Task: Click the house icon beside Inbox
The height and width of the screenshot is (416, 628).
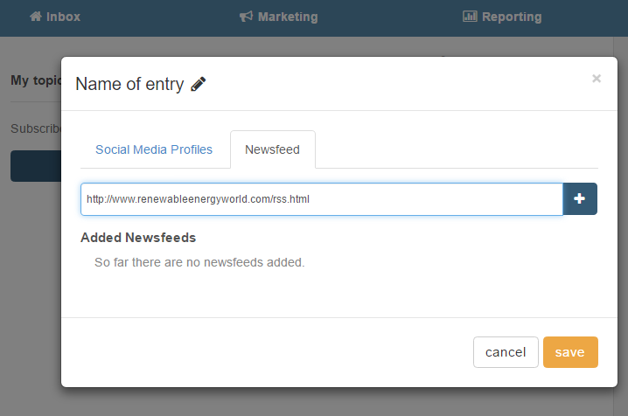Action: pos(36,17)
